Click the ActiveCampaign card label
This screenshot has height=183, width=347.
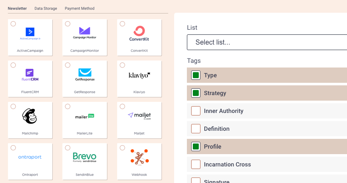tap(30, 51)
